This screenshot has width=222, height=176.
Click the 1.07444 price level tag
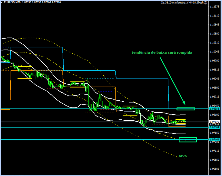(214, 140)
